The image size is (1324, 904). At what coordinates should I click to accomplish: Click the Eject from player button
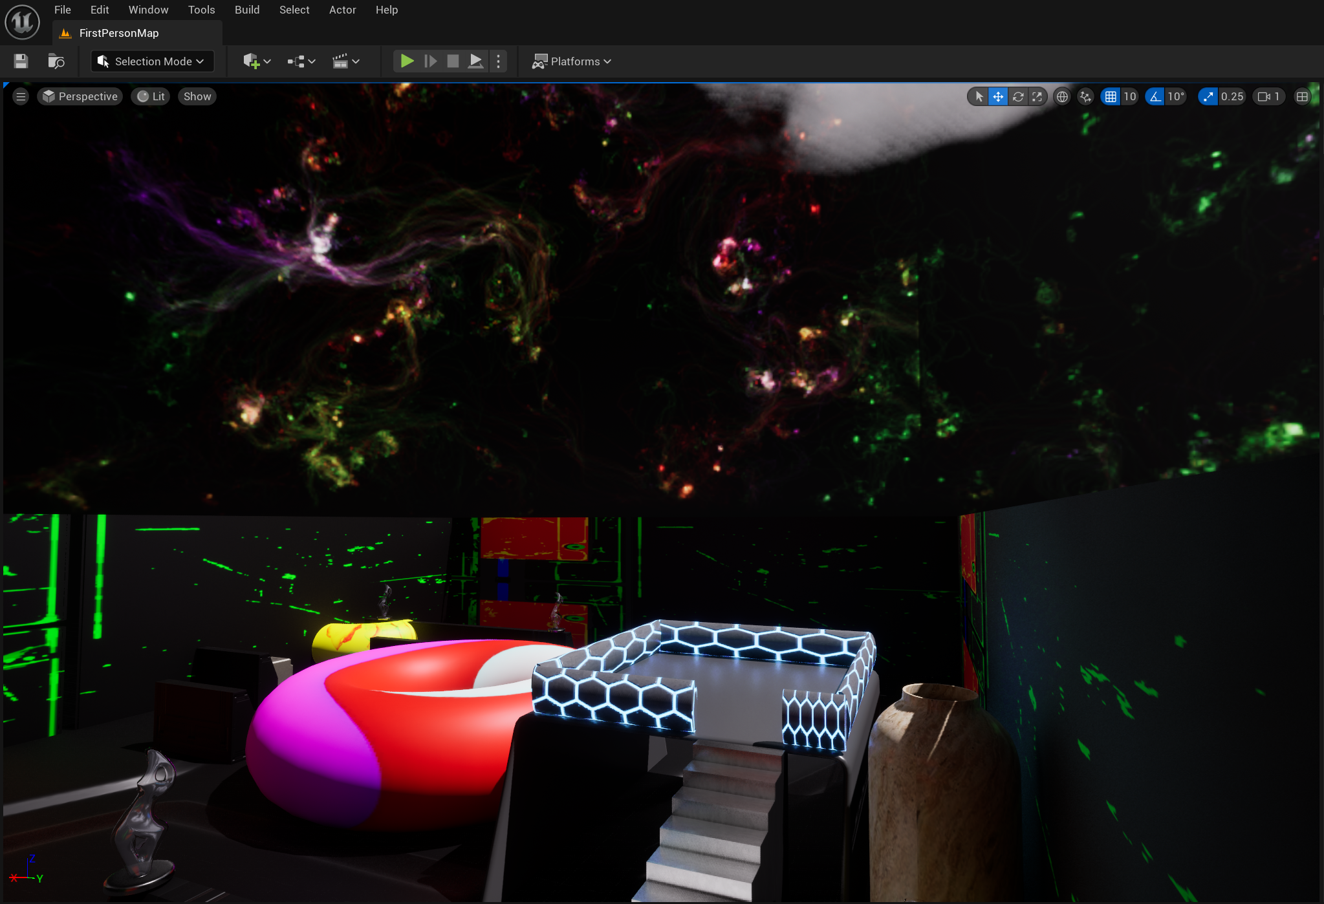(x=475, y=61)
